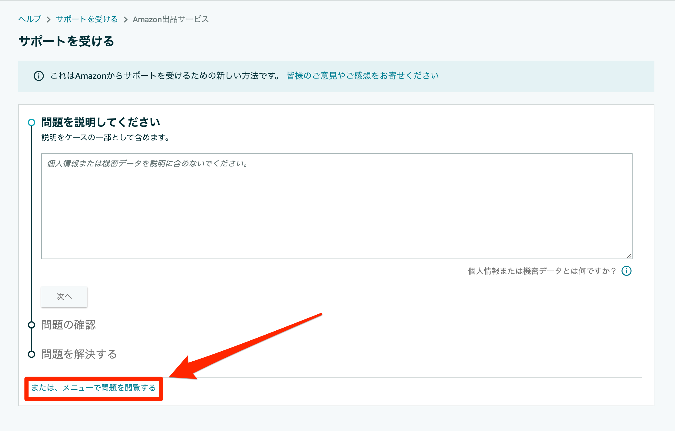Screen dimensions: 675x431
Task: Click the info icon in the notice banner
Action: 38,76
